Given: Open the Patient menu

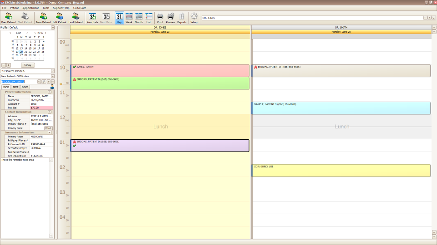Looking at the screenshot, I should click(15, 8).
